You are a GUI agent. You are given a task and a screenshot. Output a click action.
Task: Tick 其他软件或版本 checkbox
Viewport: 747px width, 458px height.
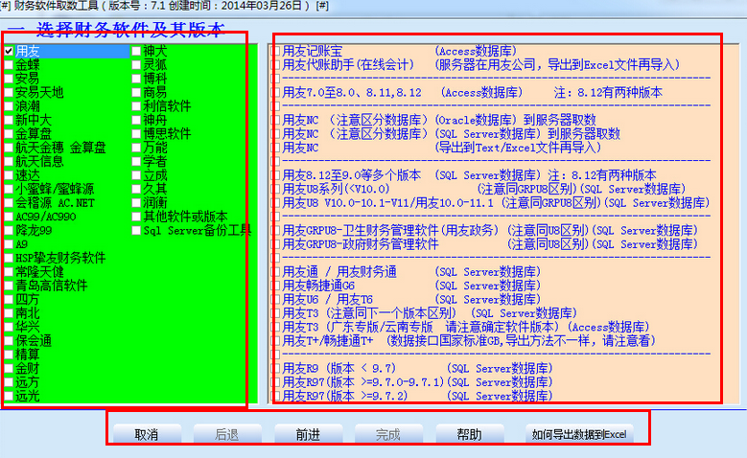(136, 217)
